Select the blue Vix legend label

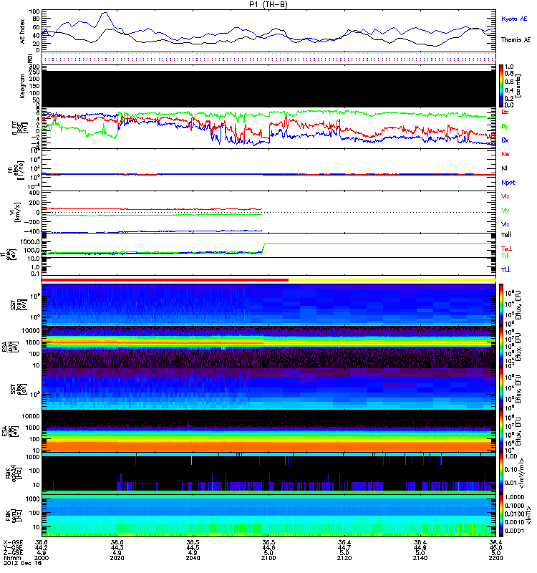click(505, 224)
